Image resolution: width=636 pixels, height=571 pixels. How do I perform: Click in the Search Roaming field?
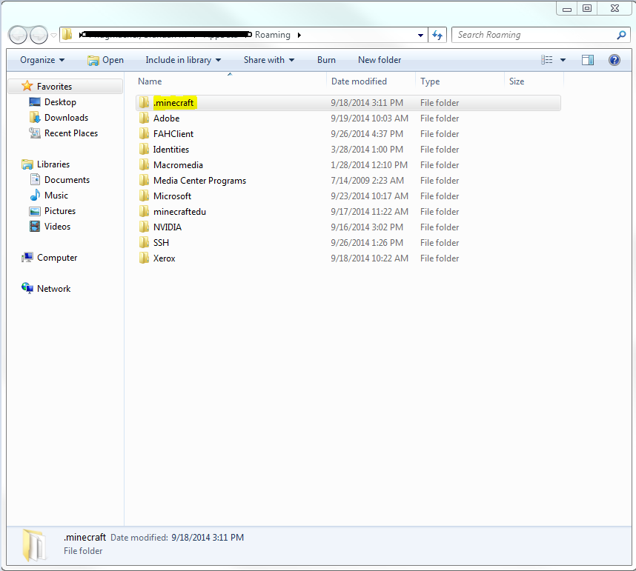pos(532,35)
